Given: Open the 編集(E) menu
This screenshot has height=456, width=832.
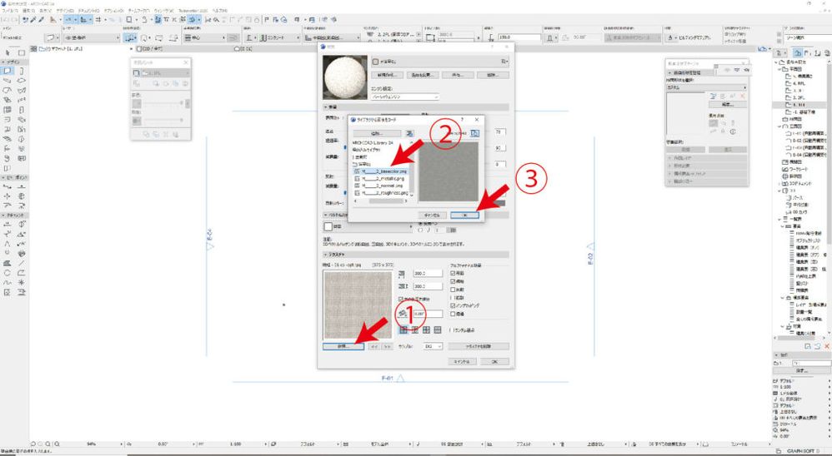Looking at the screenshot, I should click(28, 11).
